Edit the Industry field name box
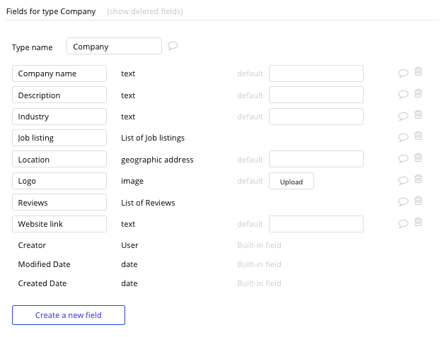The height and width of the screenshot is (337, 445). coord(59,117)
